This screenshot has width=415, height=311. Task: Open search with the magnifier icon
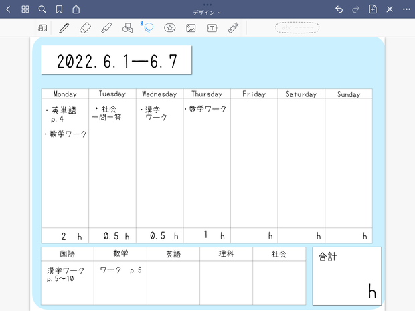tap(42, 9)
